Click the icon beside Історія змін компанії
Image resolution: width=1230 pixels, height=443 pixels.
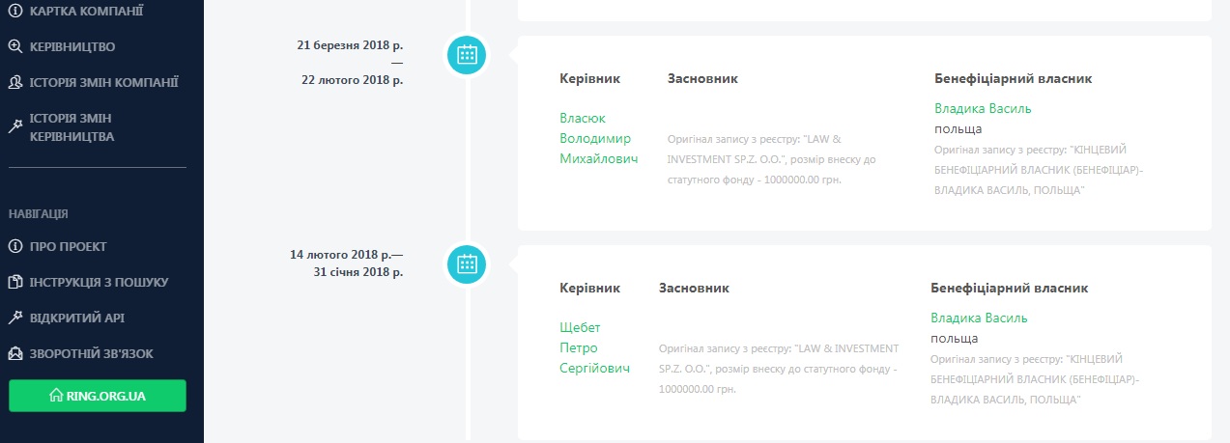[15, 82]
